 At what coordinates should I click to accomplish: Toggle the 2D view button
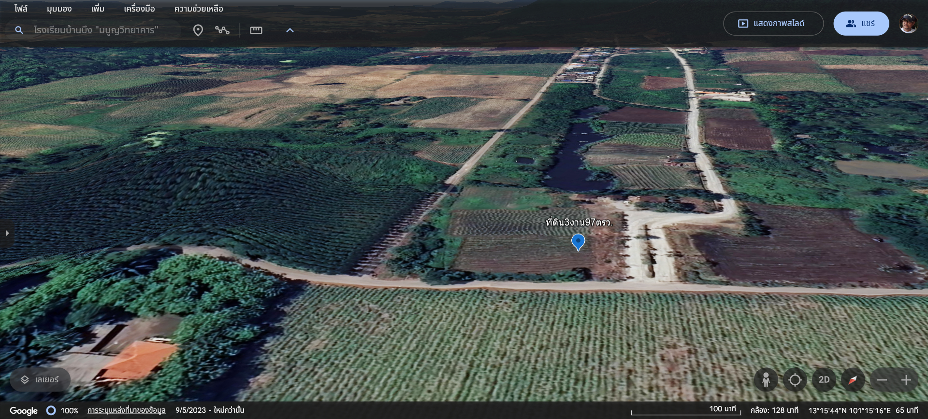click(824, 380)
